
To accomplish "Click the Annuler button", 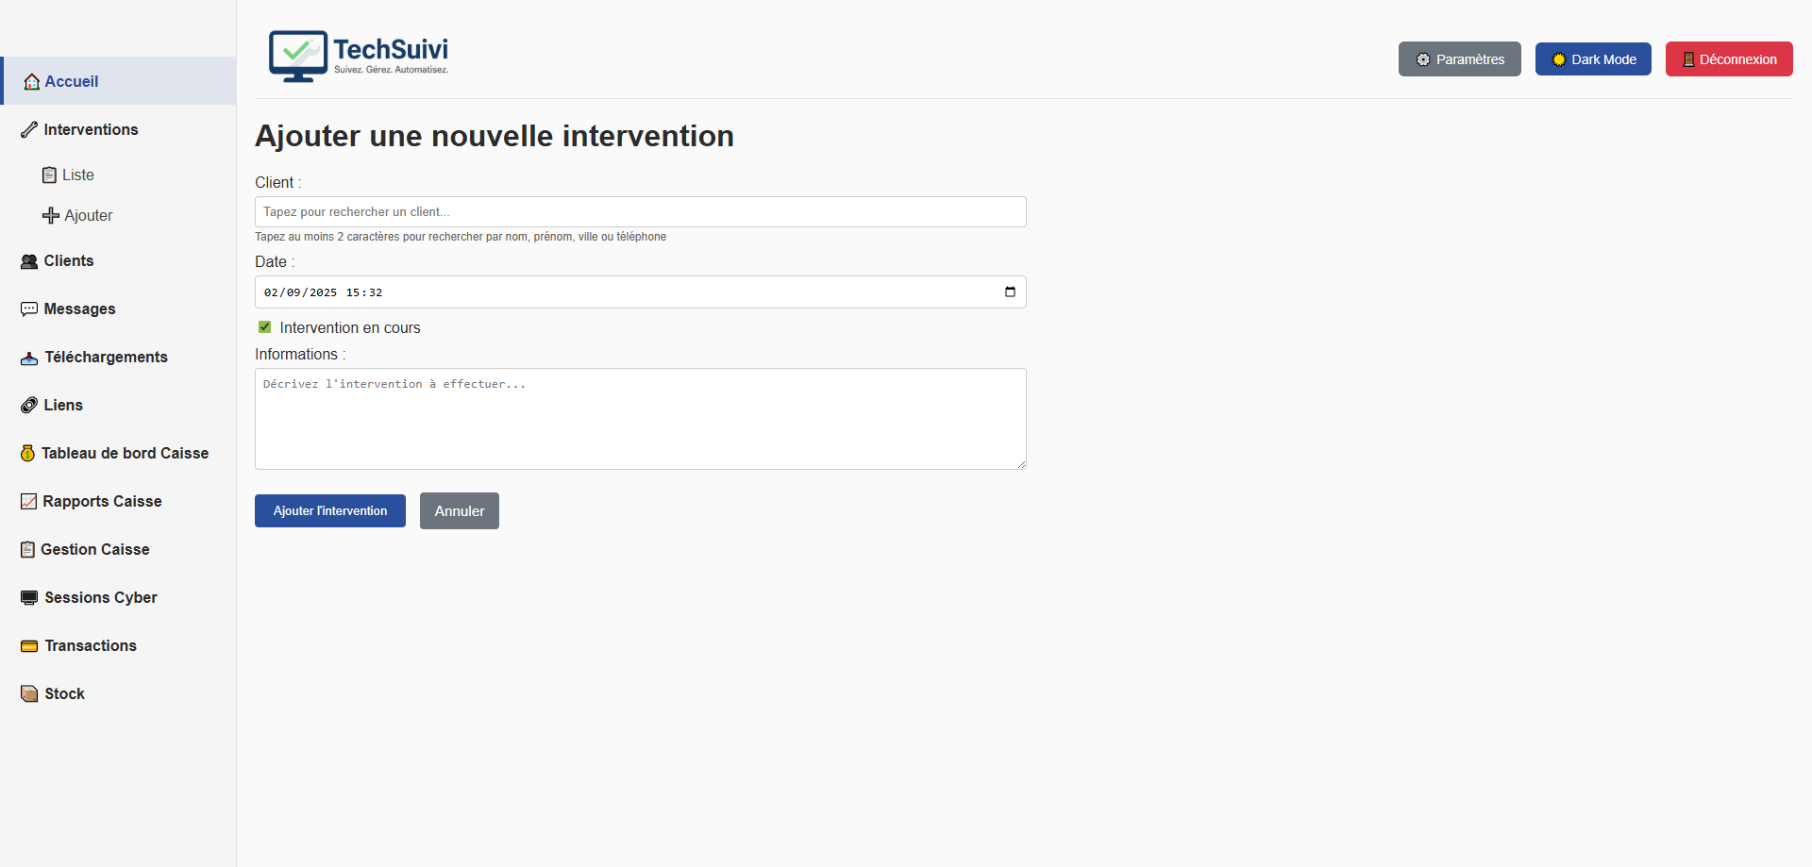I will tap(459, 510).
